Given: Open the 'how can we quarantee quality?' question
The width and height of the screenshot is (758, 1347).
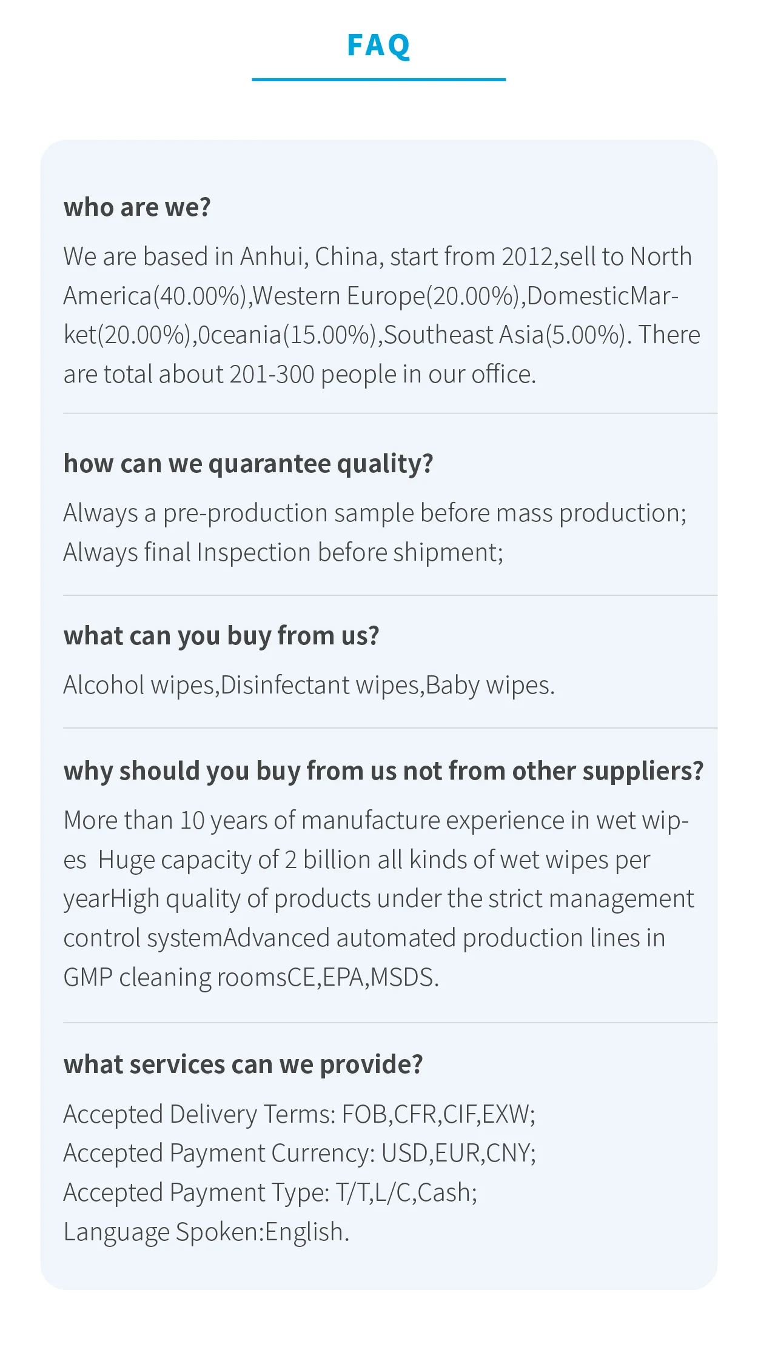Looking at the screenshot, I should click(x=249, y=464).
